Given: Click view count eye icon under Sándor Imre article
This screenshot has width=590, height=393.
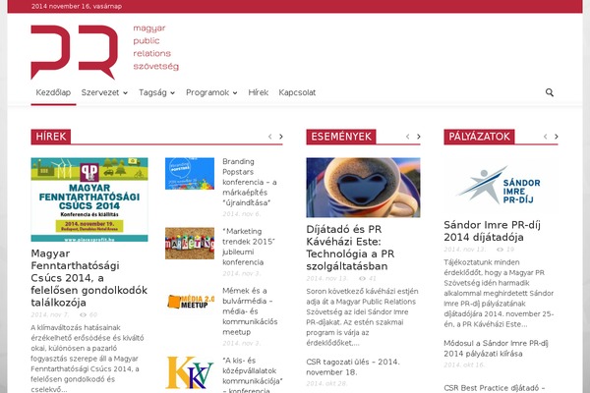Looking at the screenshot, I should point(500,250).
